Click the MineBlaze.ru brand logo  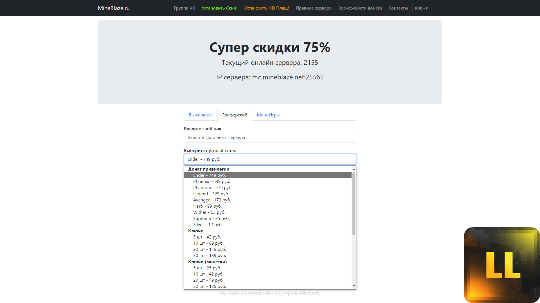(114, 8)
